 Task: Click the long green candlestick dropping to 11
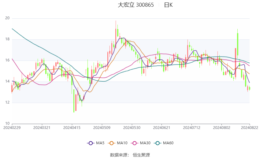[74, 101]
